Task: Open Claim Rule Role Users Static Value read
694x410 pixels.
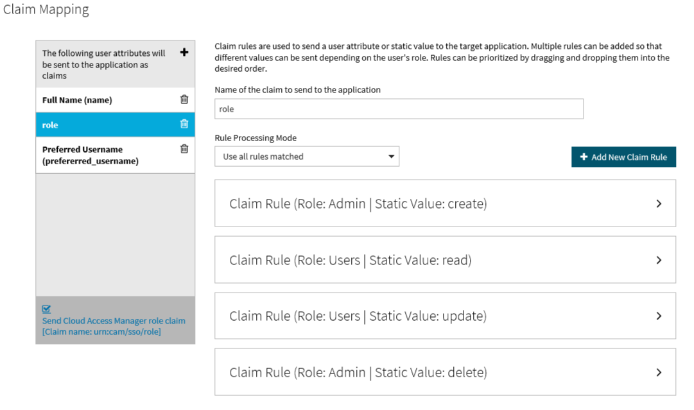Action: 351,261
